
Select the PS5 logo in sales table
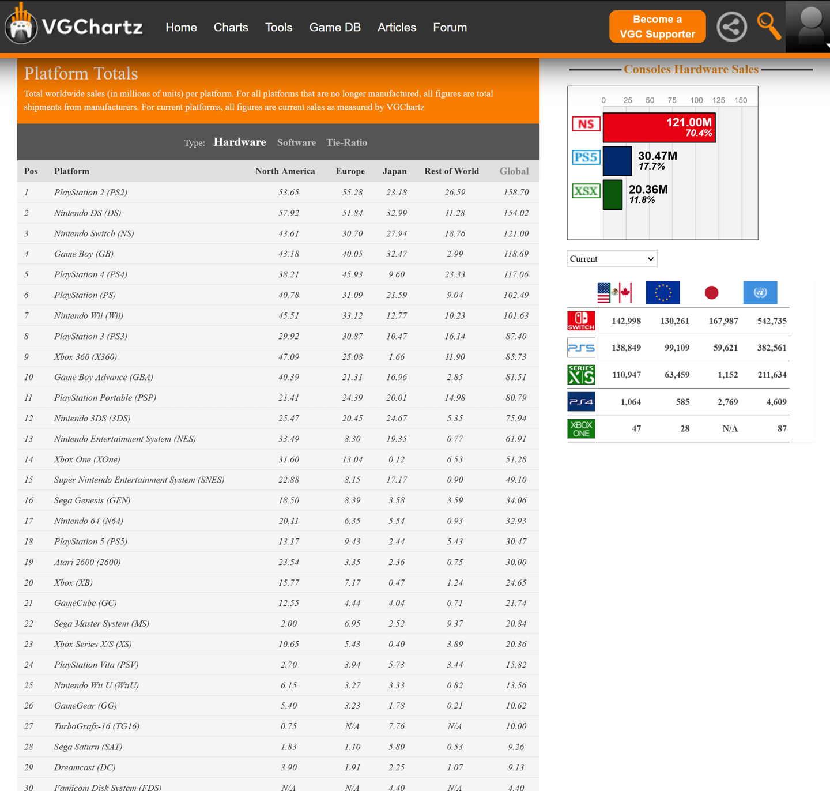581,348
